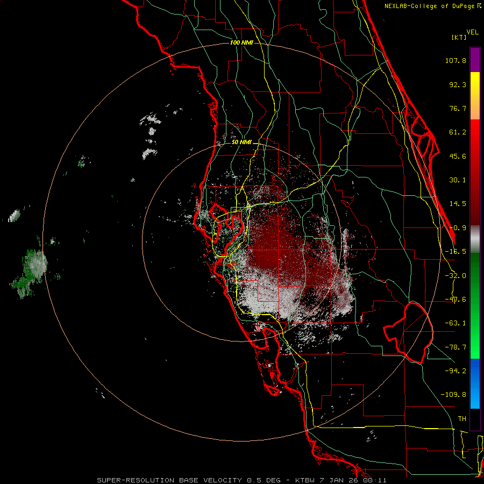The height and width of the screenshot is (484, 484).
Task: Click the 14.5 velocity scale value
Action: (x=458, y=204)
